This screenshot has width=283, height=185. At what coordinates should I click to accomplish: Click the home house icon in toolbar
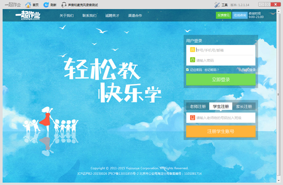click(28, 5)
